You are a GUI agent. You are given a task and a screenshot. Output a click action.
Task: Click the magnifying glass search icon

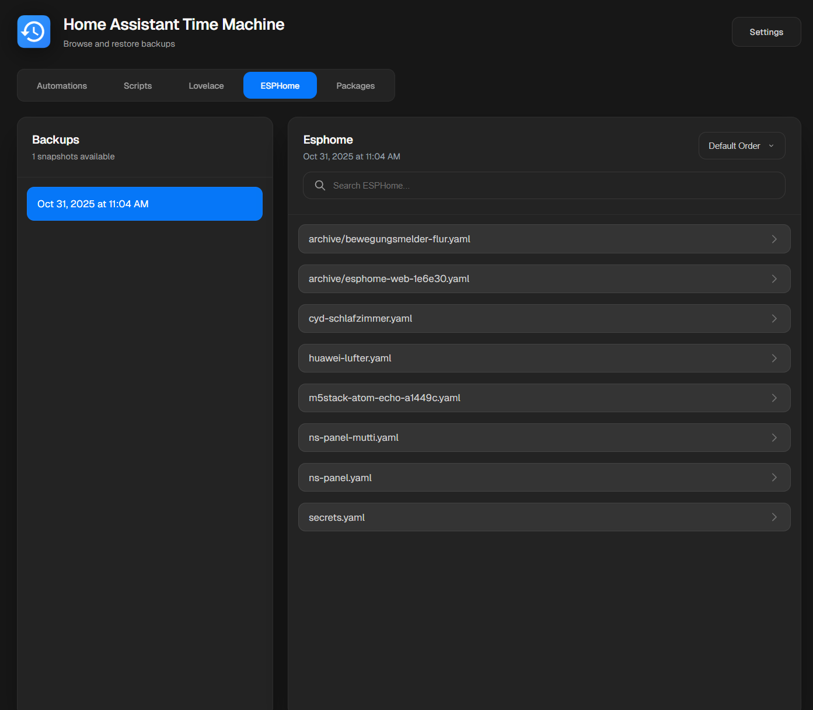[x=320, y=186]
